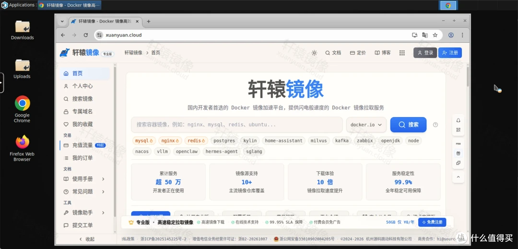Viewport: 518px width, 249px height.
Task: Click the QQ penguin icon in floating panel
Action: 458,120
